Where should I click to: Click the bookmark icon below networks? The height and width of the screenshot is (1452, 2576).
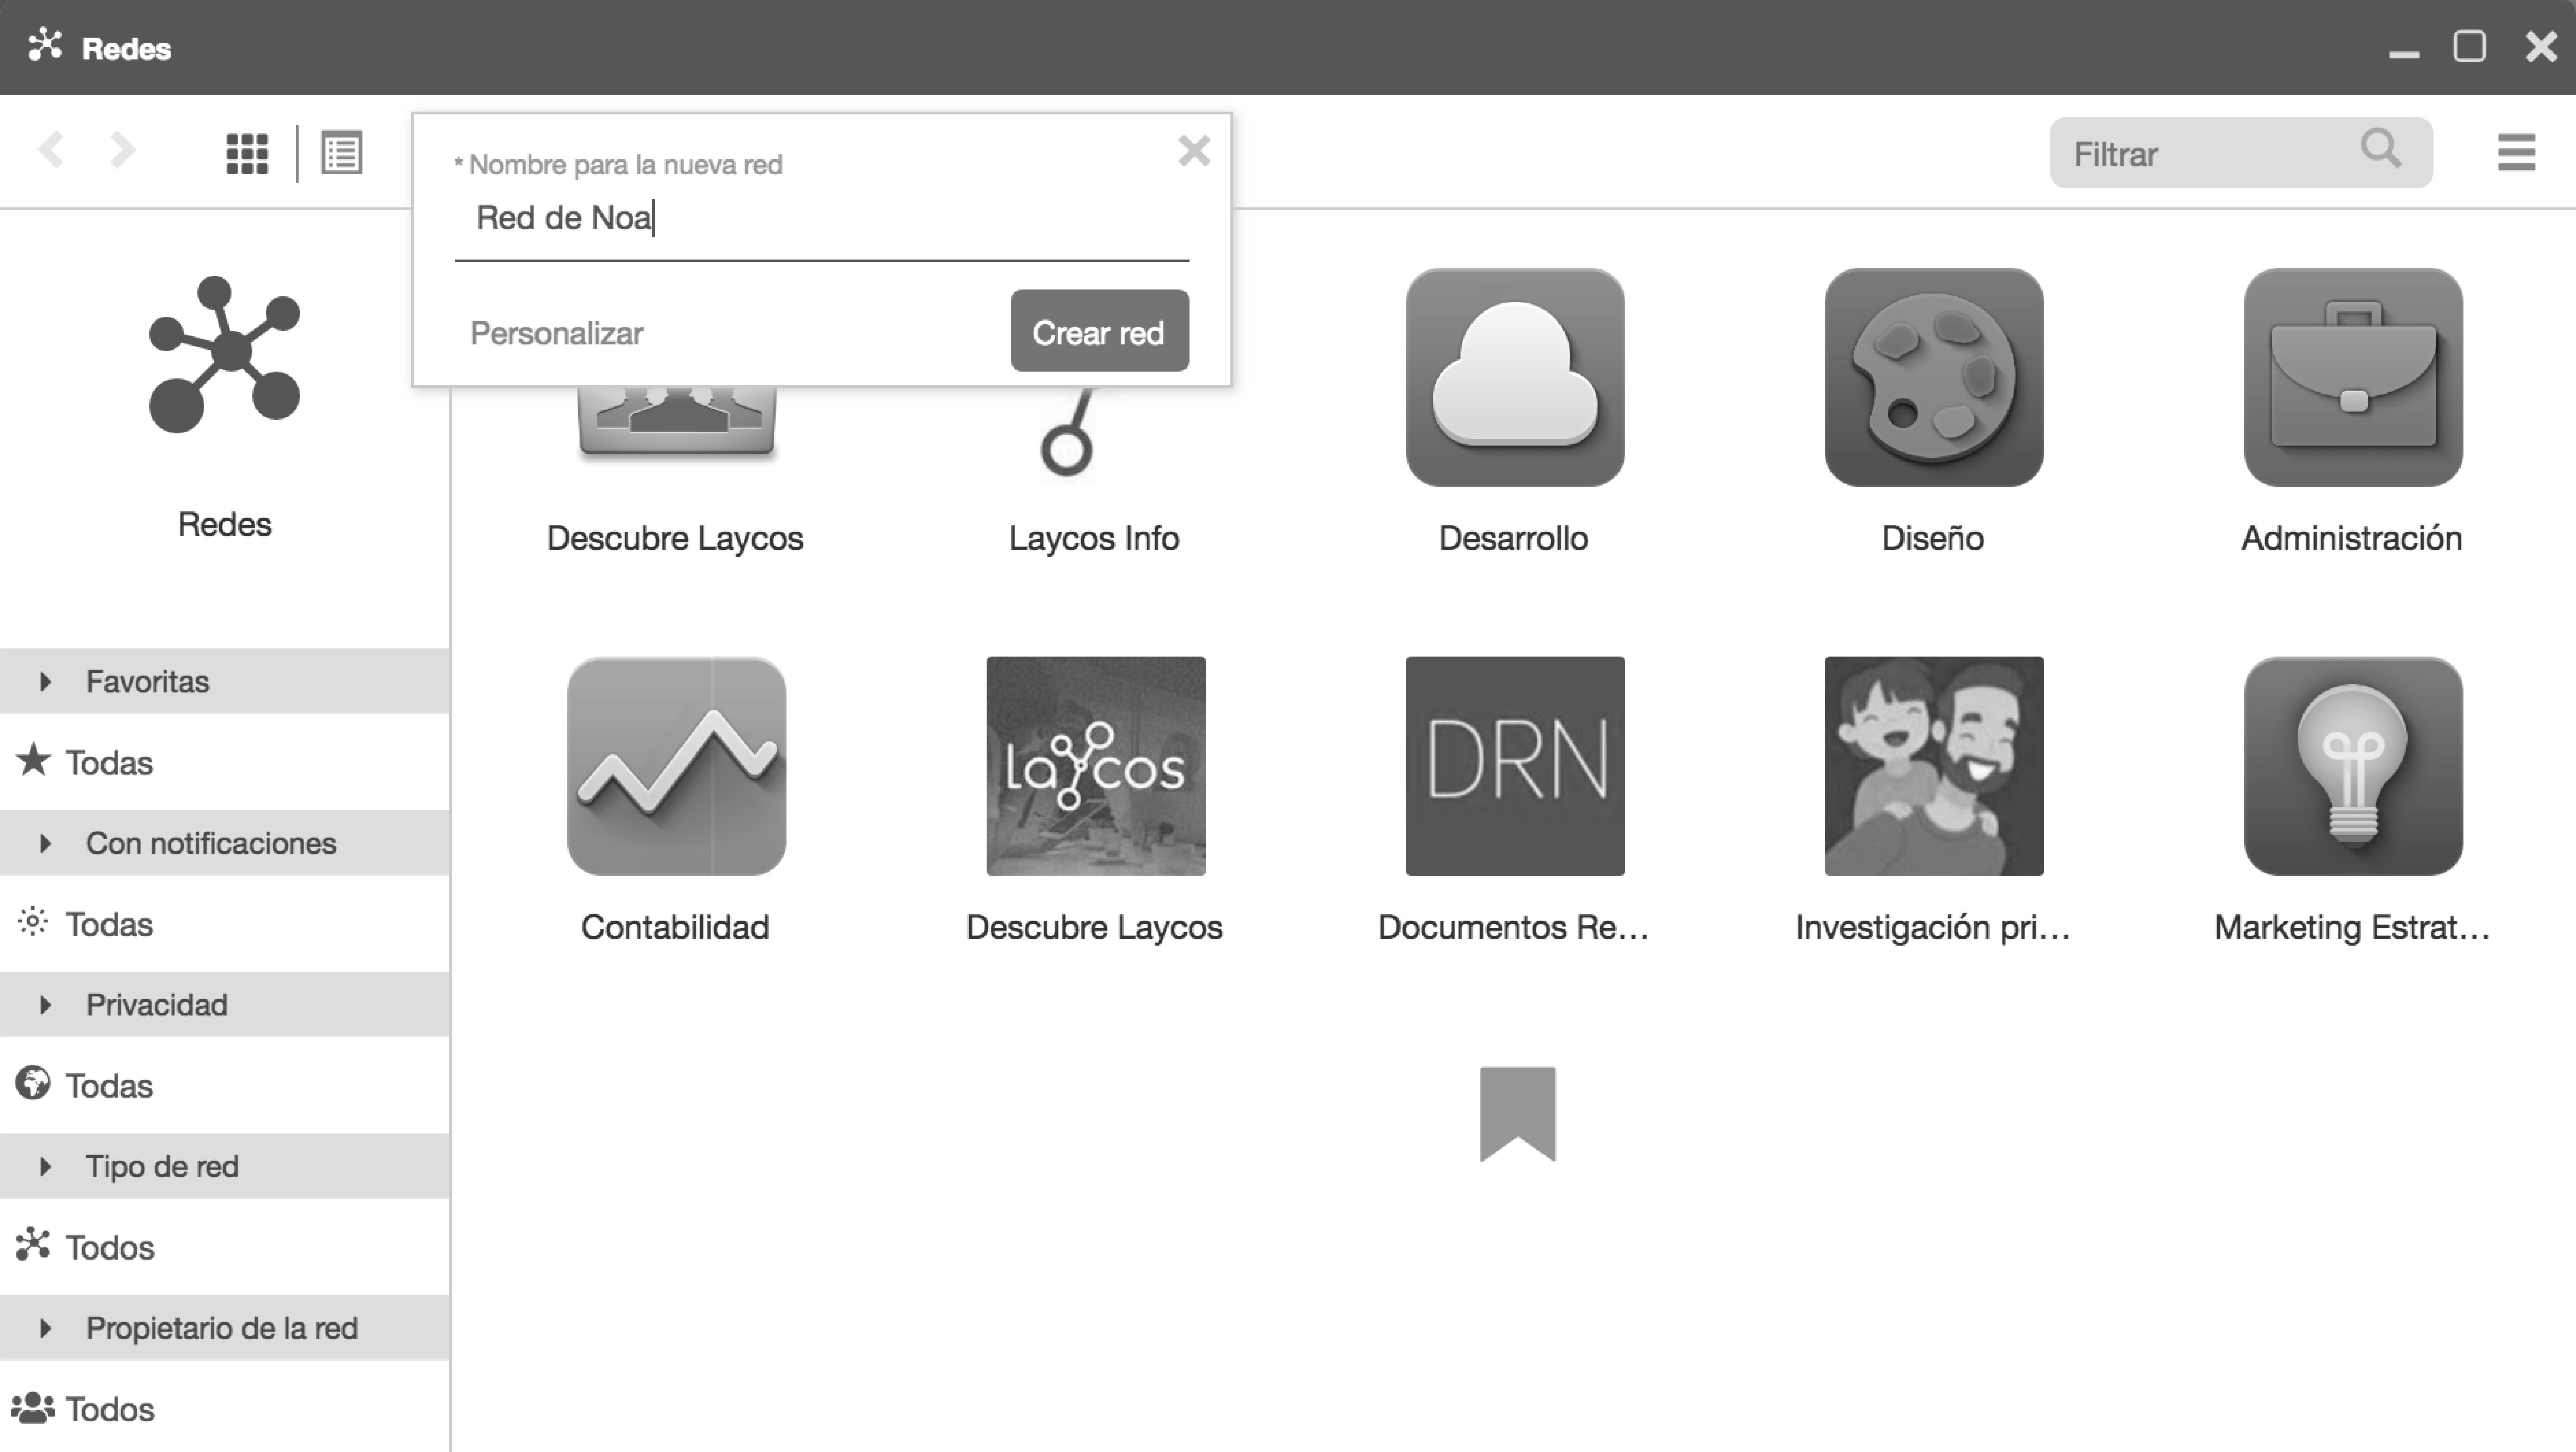tap(1517, 1114)
